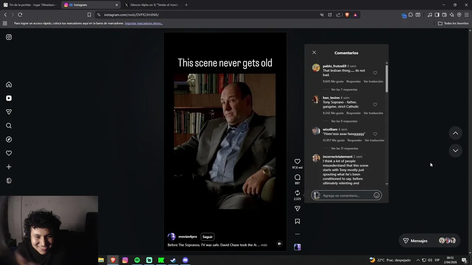The width and height of the screenshot is (472, 265).
Task: Open the Brave VPN shield icon
Action: (459, 15)
